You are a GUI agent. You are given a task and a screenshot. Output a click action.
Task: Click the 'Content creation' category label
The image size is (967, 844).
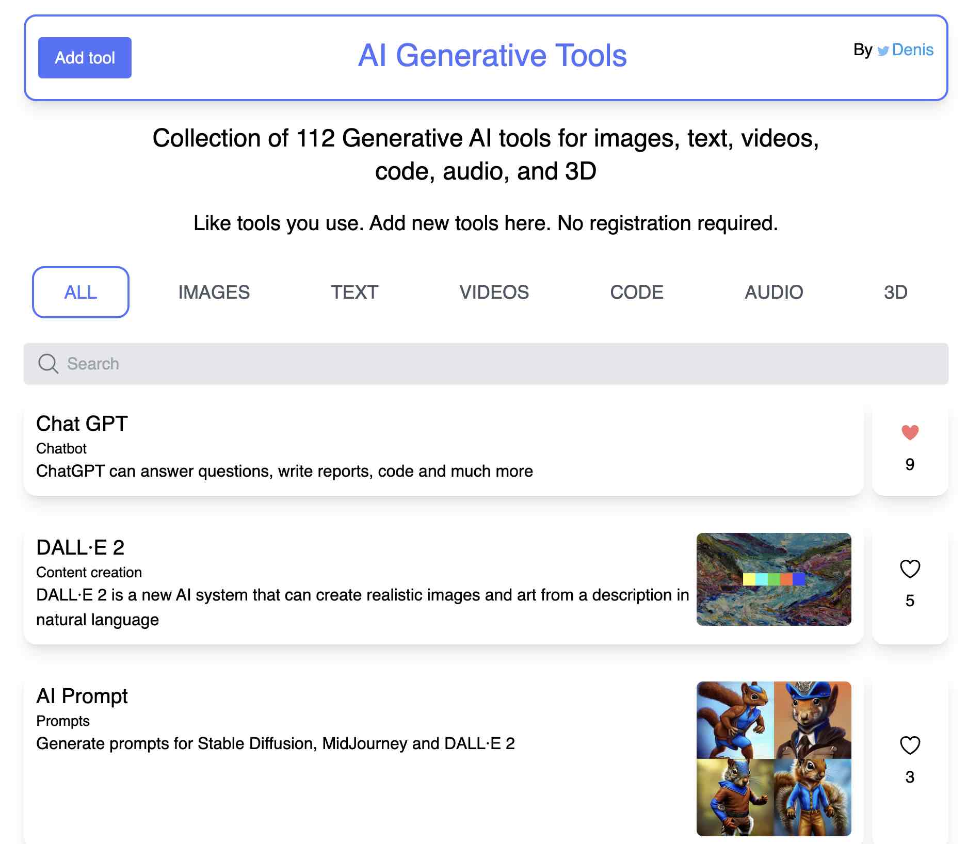coord(89,572)
